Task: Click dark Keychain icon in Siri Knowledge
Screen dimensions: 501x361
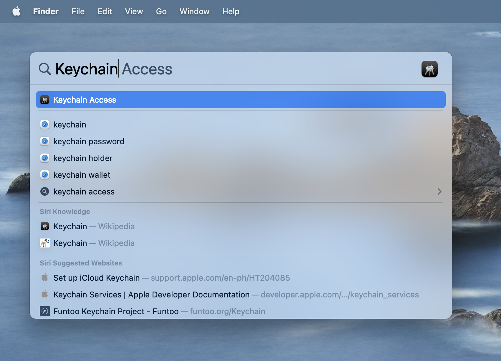Action: coord(45,226)
